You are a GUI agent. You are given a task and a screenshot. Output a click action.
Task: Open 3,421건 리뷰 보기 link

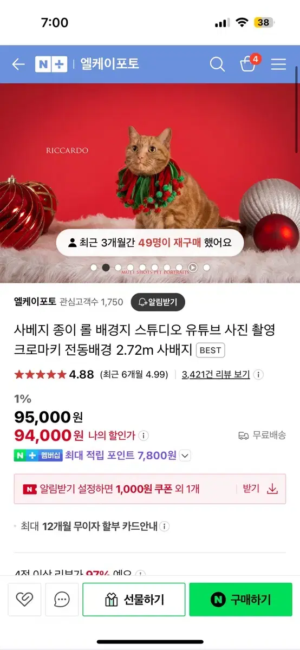click(216, 374)
